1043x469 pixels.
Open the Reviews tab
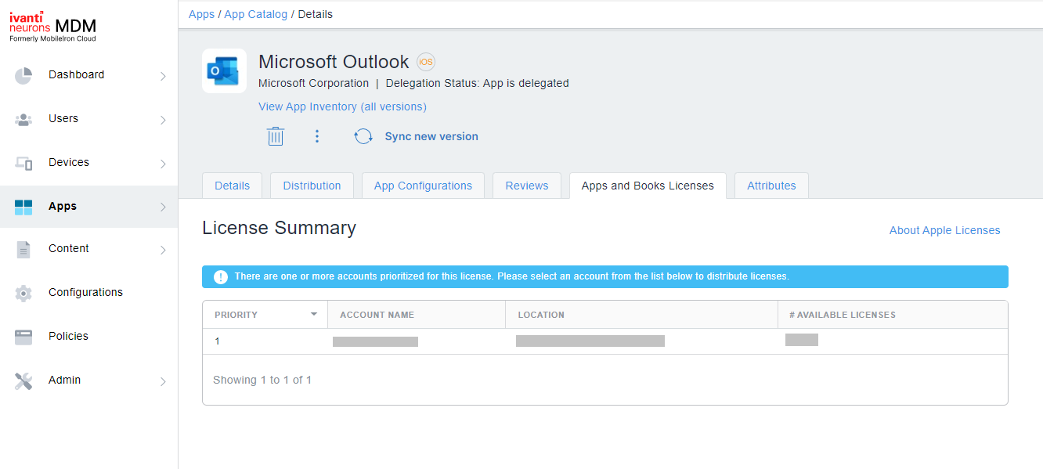tap(526, 186)
